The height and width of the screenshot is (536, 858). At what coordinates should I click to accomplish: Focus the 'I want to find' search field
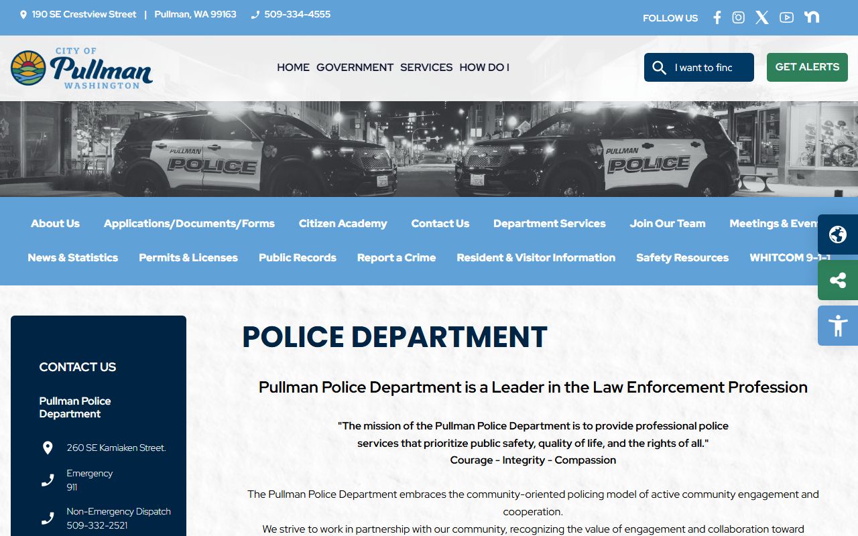[x=704, y=68]
